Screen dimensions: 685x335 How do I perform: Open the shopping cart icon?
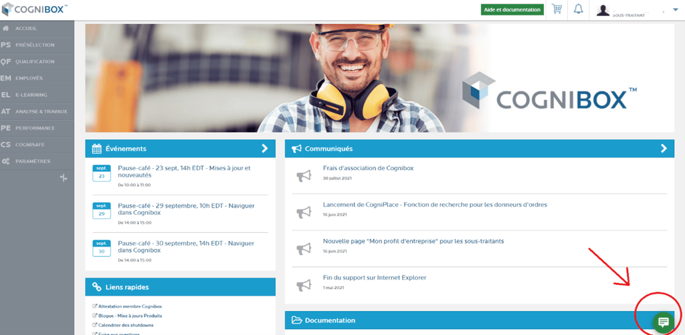[557, 9]
